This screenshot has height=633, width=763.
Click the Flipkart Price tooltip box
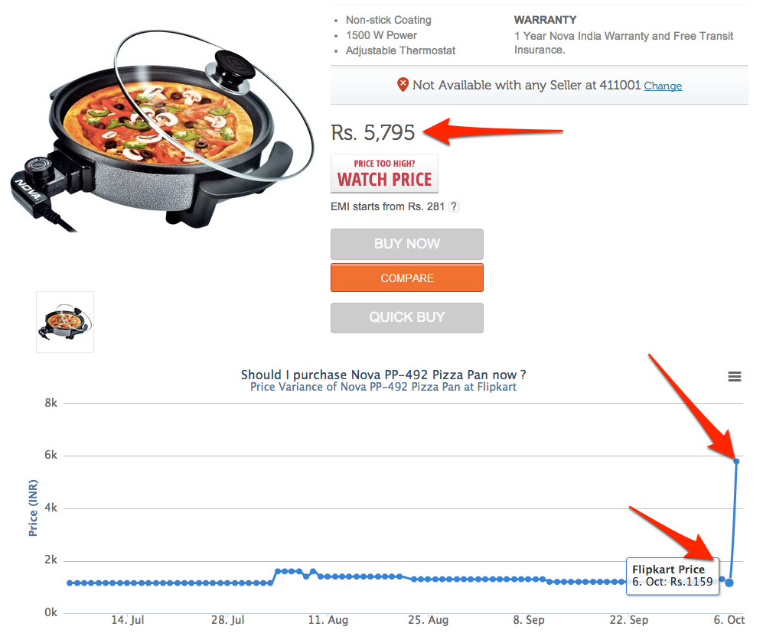[x=673, y=576]
